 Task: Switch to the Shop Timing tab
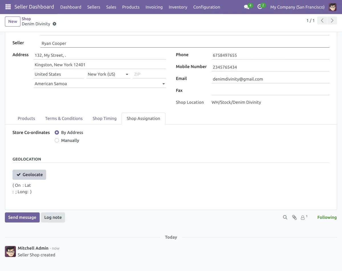pos(104,119)
